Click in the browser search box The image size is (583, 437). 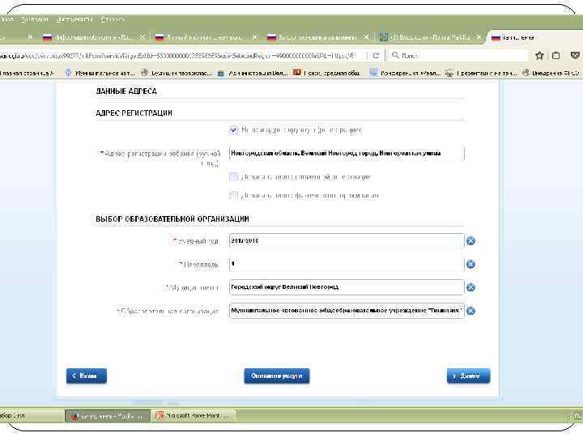tap(458, 55)
